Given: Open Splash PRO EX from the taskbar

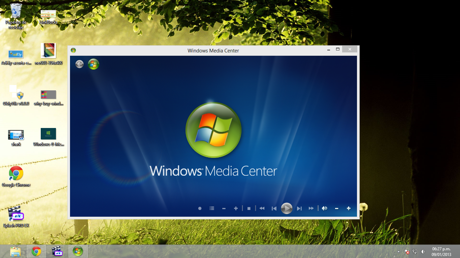Looking at the screenshot, I should [57, 251].
